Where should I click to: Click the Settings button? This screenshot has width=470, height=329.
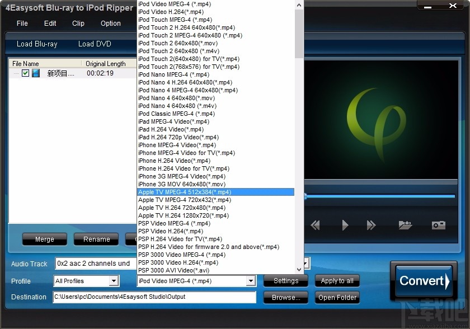click(285, 281)
